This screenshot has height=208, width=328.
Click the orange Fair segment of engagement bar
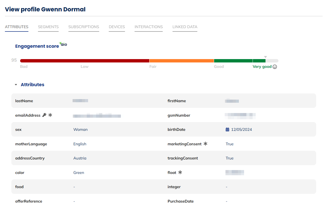[x=182, y=61]
